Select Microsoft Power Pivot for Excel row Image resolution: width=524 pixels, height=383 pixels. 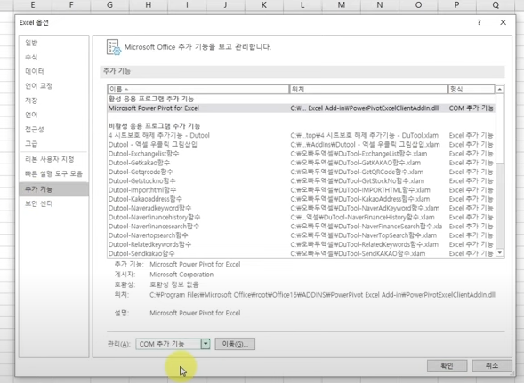[301, 108]
